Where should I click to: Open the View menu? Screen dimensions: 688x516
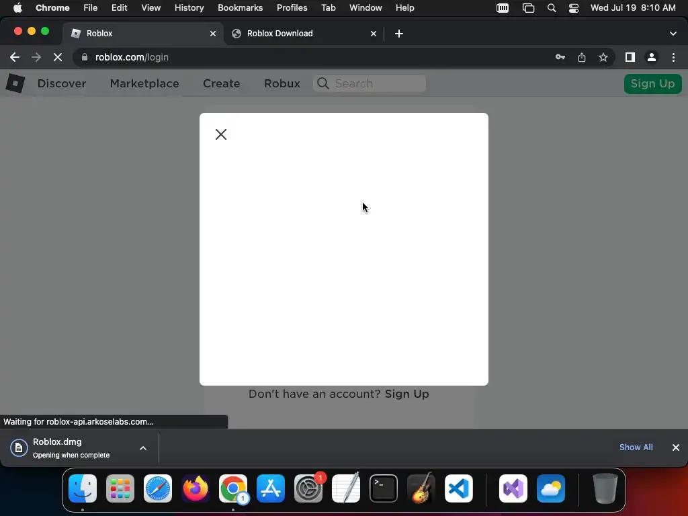(x=150, y=7)
